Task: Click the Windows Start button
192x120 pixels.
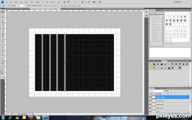Action: (x=3, y=118)
